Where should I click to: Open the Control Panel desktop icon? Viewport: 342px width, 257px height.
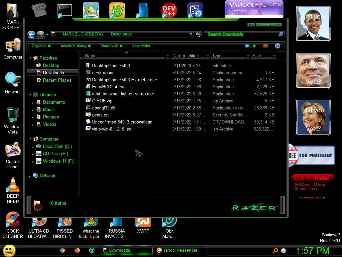coord(13,155)
